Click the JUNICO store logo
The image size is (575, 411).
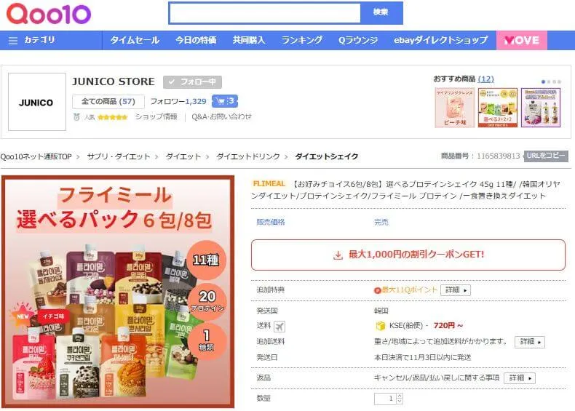click(x=37, y=102)
